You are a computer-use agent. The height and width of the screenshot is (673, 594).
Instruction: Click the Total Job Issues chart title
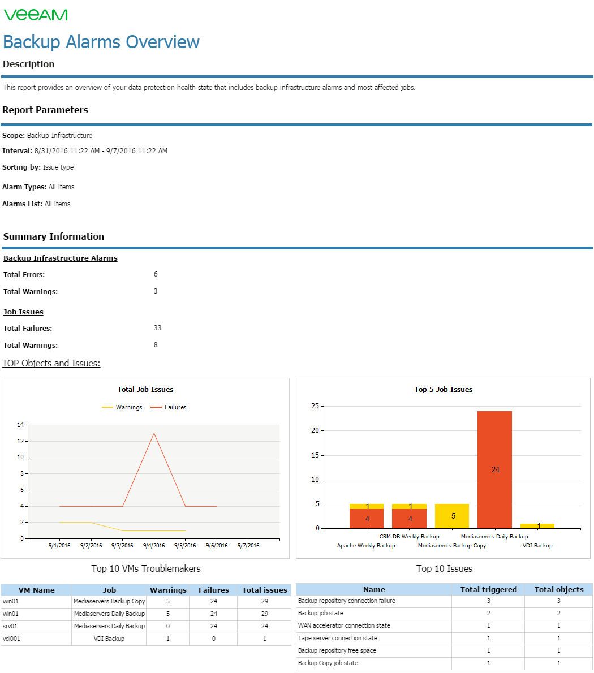(145, 390)
